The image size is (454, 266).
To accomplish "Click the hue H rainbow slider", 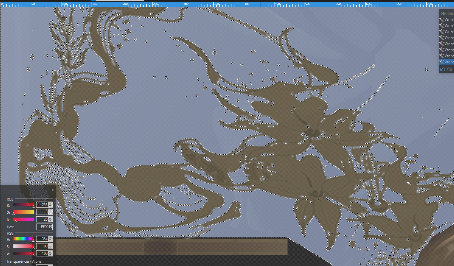I will pos(23,239).
